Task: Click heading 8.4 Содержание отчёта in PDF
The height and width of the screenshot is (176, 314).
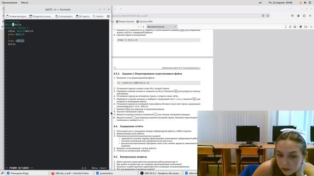Action: tap(129, 126)
